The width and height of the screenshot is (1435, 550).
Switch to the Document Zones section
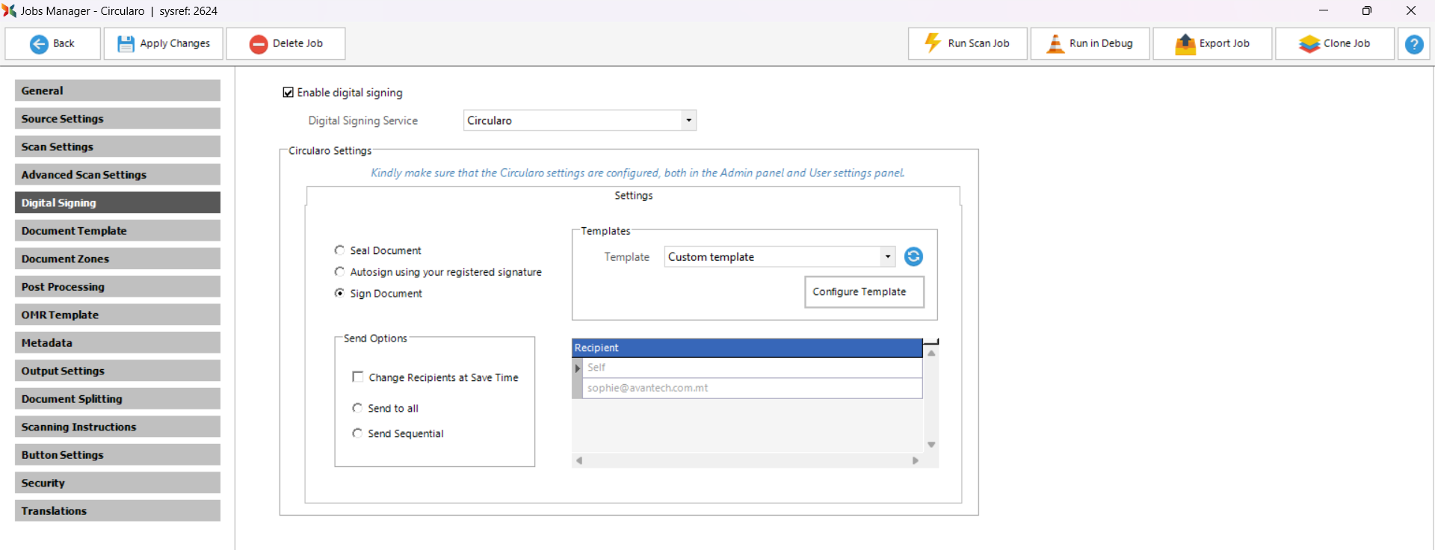117,259
